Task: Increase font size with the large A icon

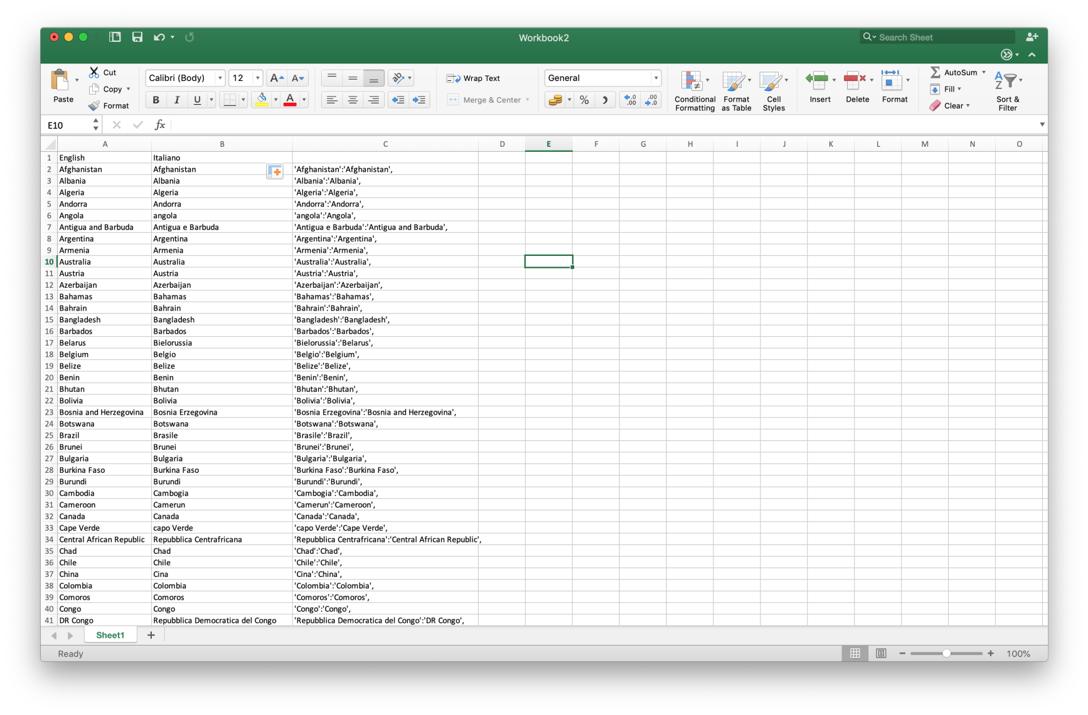Action: tap(277, 78)
